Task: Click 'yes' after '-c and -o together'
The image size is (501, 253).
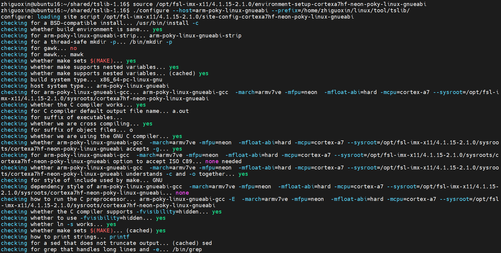Action: coord(243,174)
